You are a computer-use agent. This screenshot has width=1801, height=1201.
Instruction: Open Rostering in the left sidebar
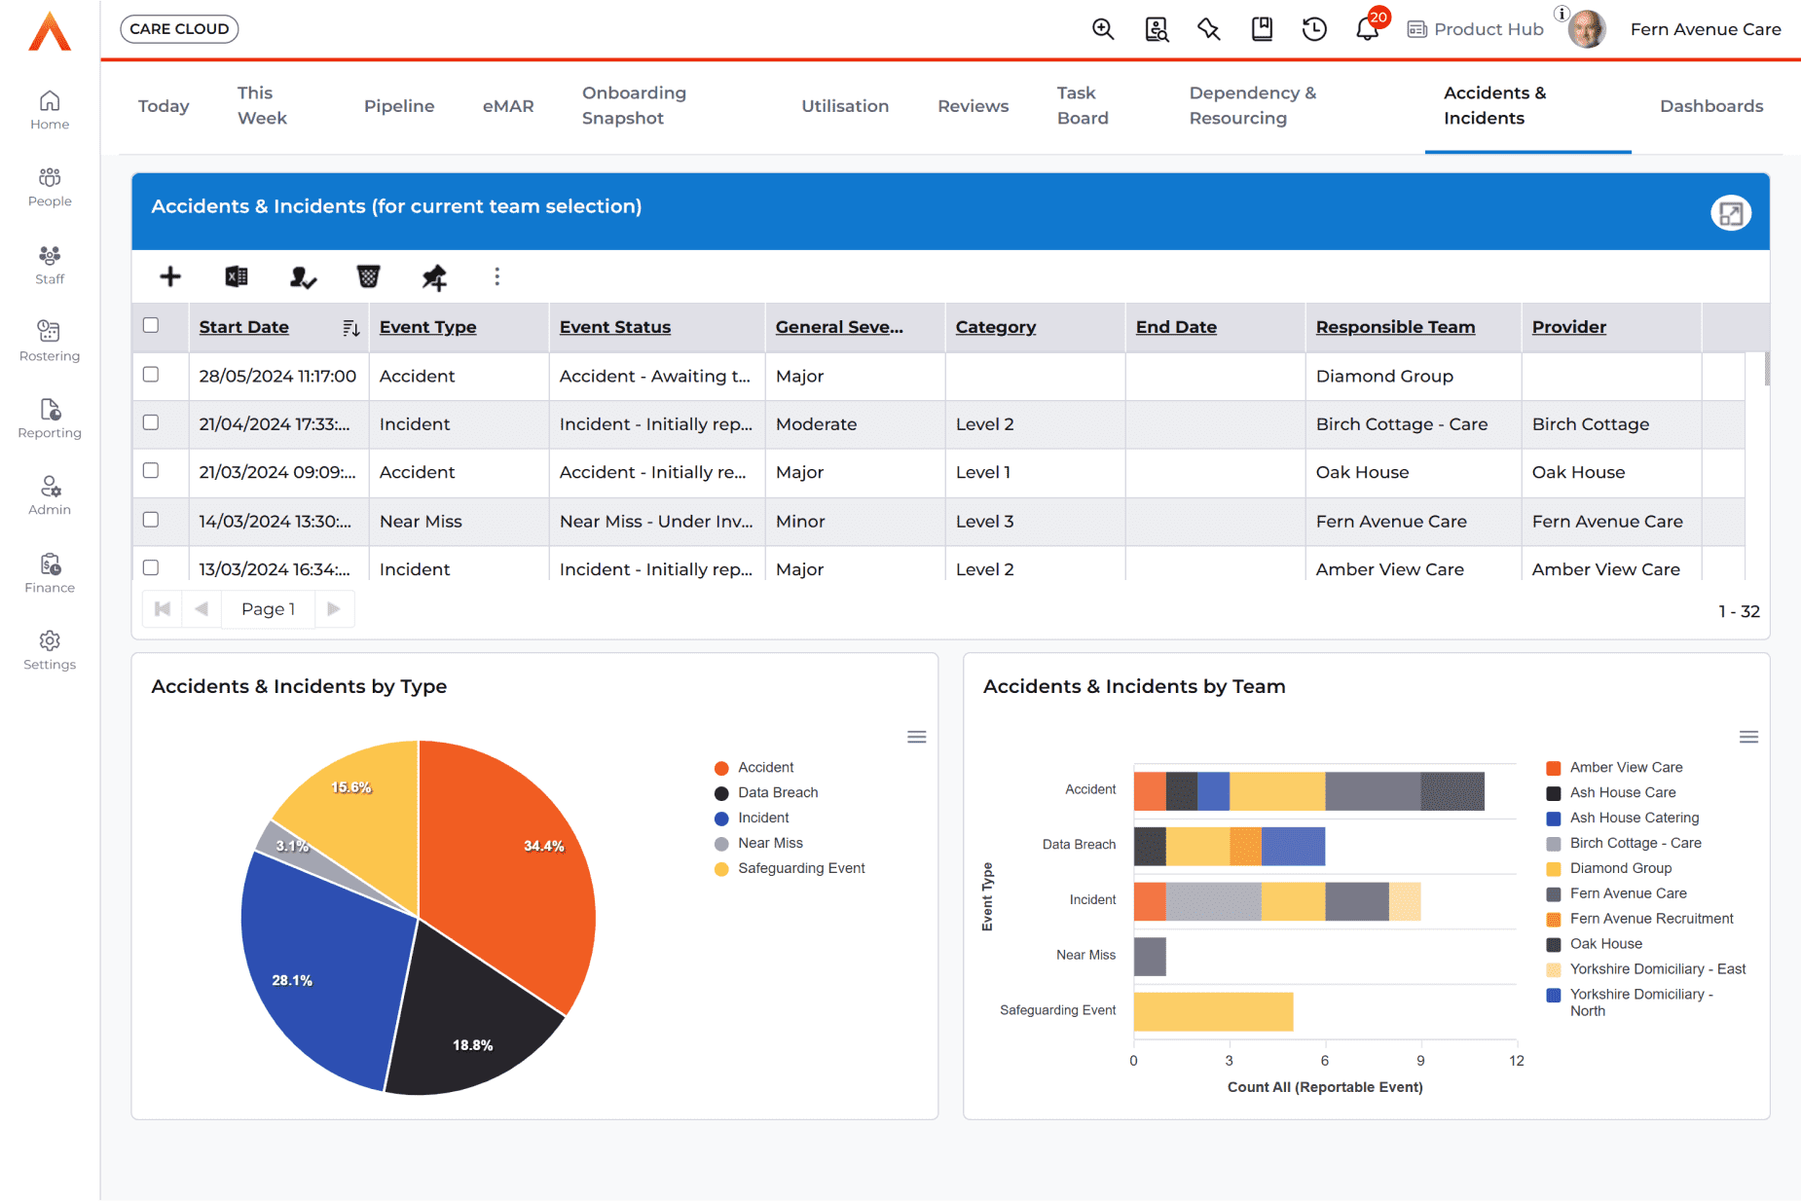point(50,341)
